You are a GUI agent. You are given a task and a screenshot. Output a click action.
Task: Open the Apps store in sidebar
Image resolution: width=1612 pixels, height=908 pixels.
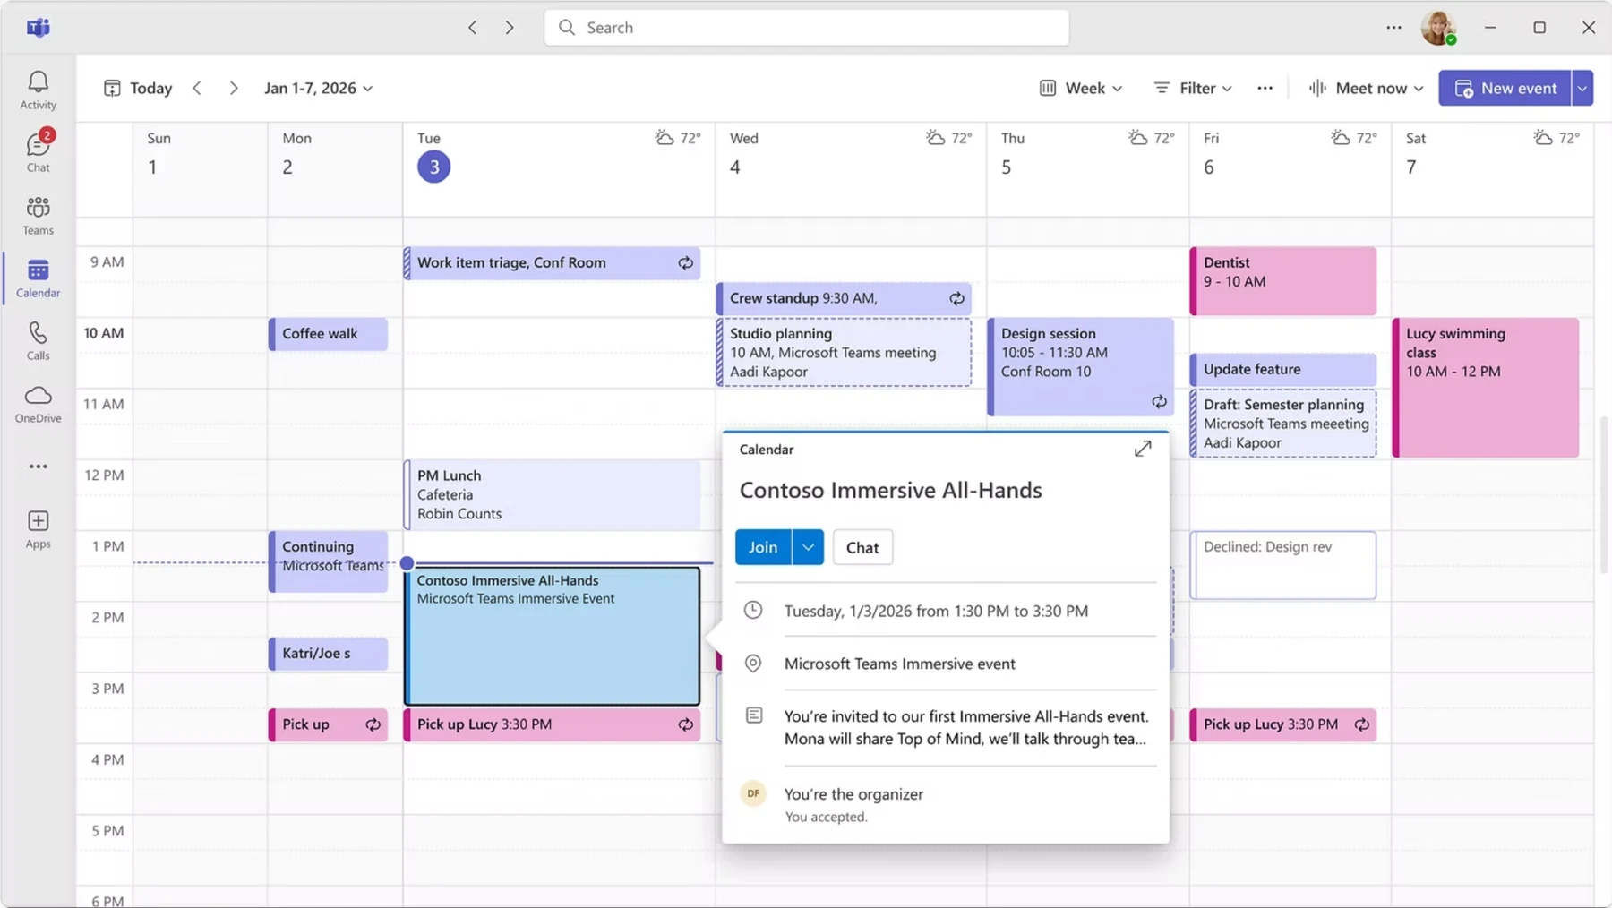pos(38,529)
